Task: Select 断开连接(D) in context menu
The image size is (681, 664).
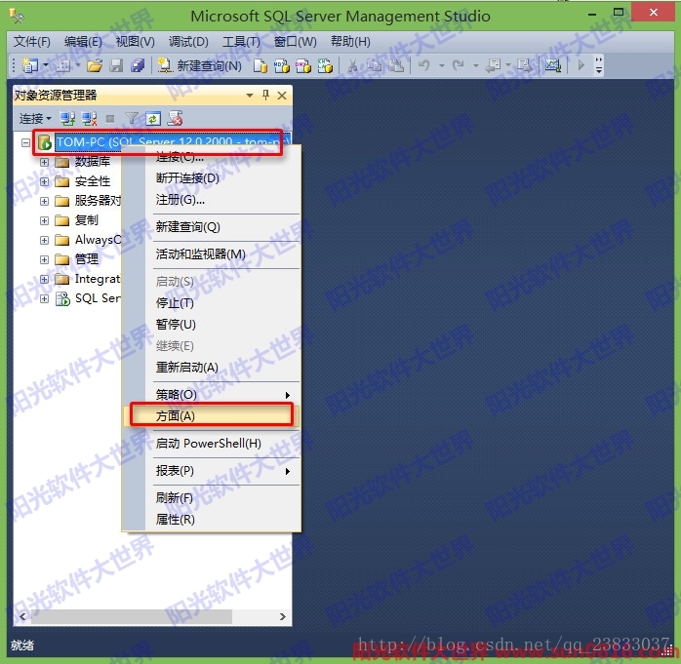Action: pyautogui.click(x=212, y=178)
